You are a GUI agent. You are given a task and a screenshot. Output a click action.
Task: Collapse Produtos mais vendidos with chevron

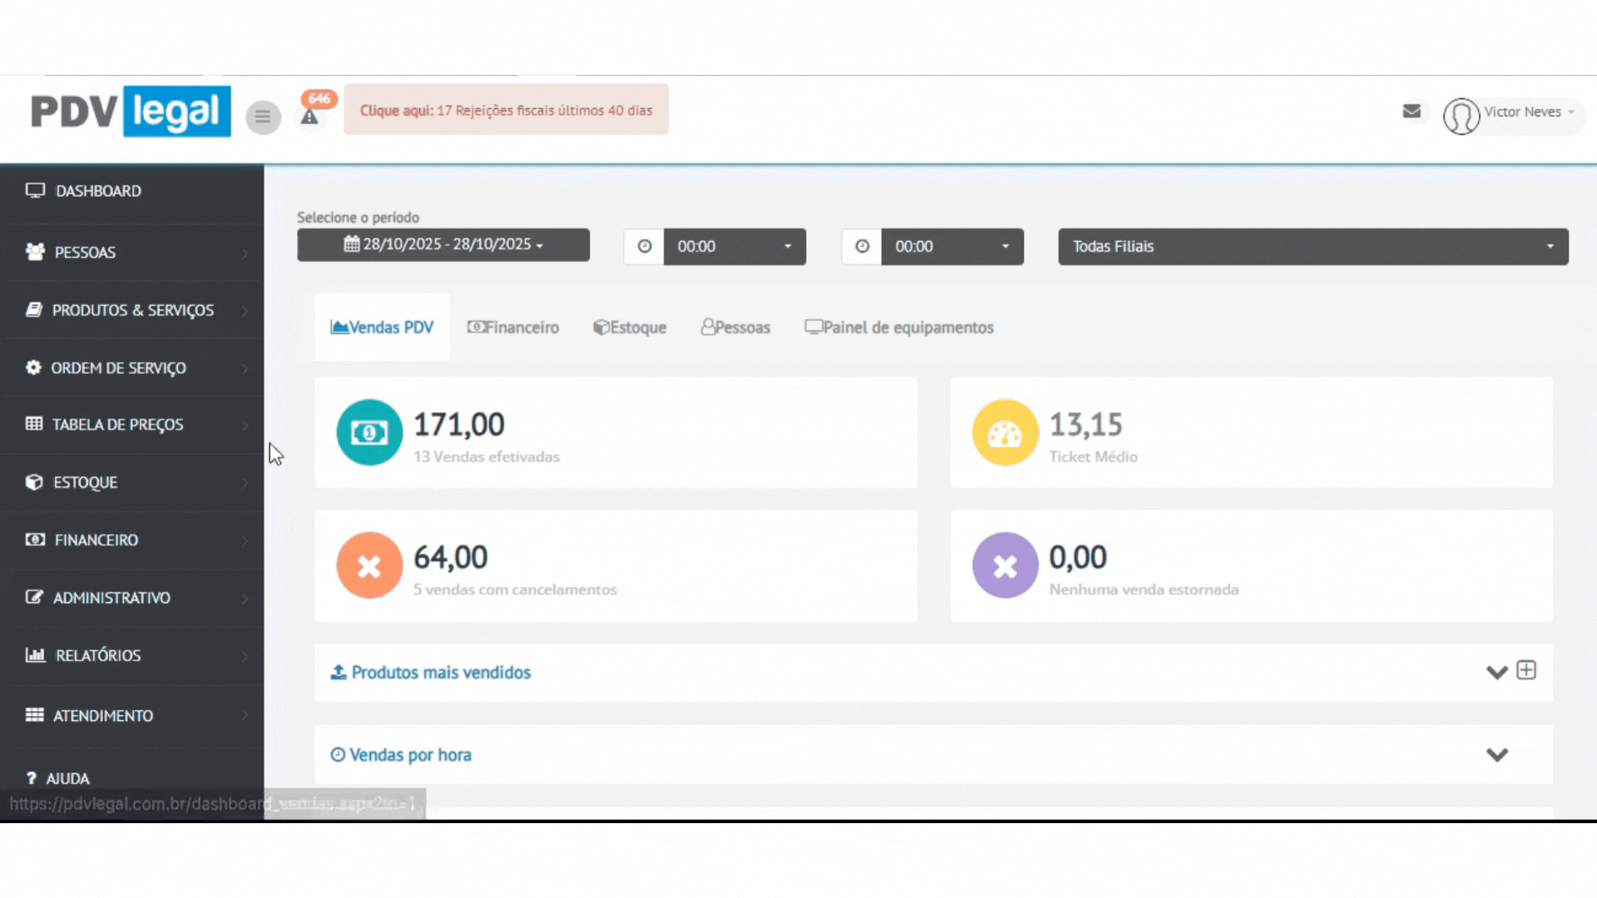coord(1496,672)
